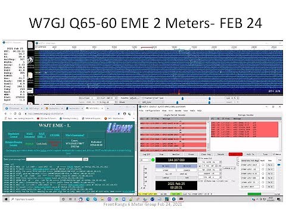Close the active WSJT EME browser tab
This screenshot has height=214, width=286.
[x=102, y=108]
